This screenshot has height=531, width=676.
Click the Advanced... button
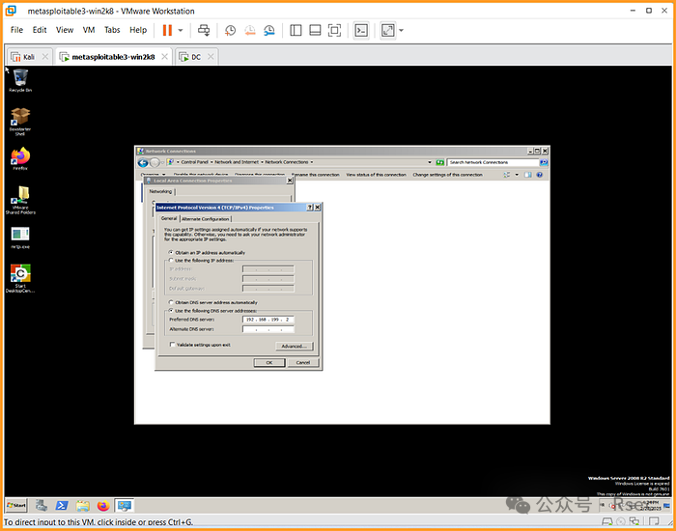pos(294,346)
